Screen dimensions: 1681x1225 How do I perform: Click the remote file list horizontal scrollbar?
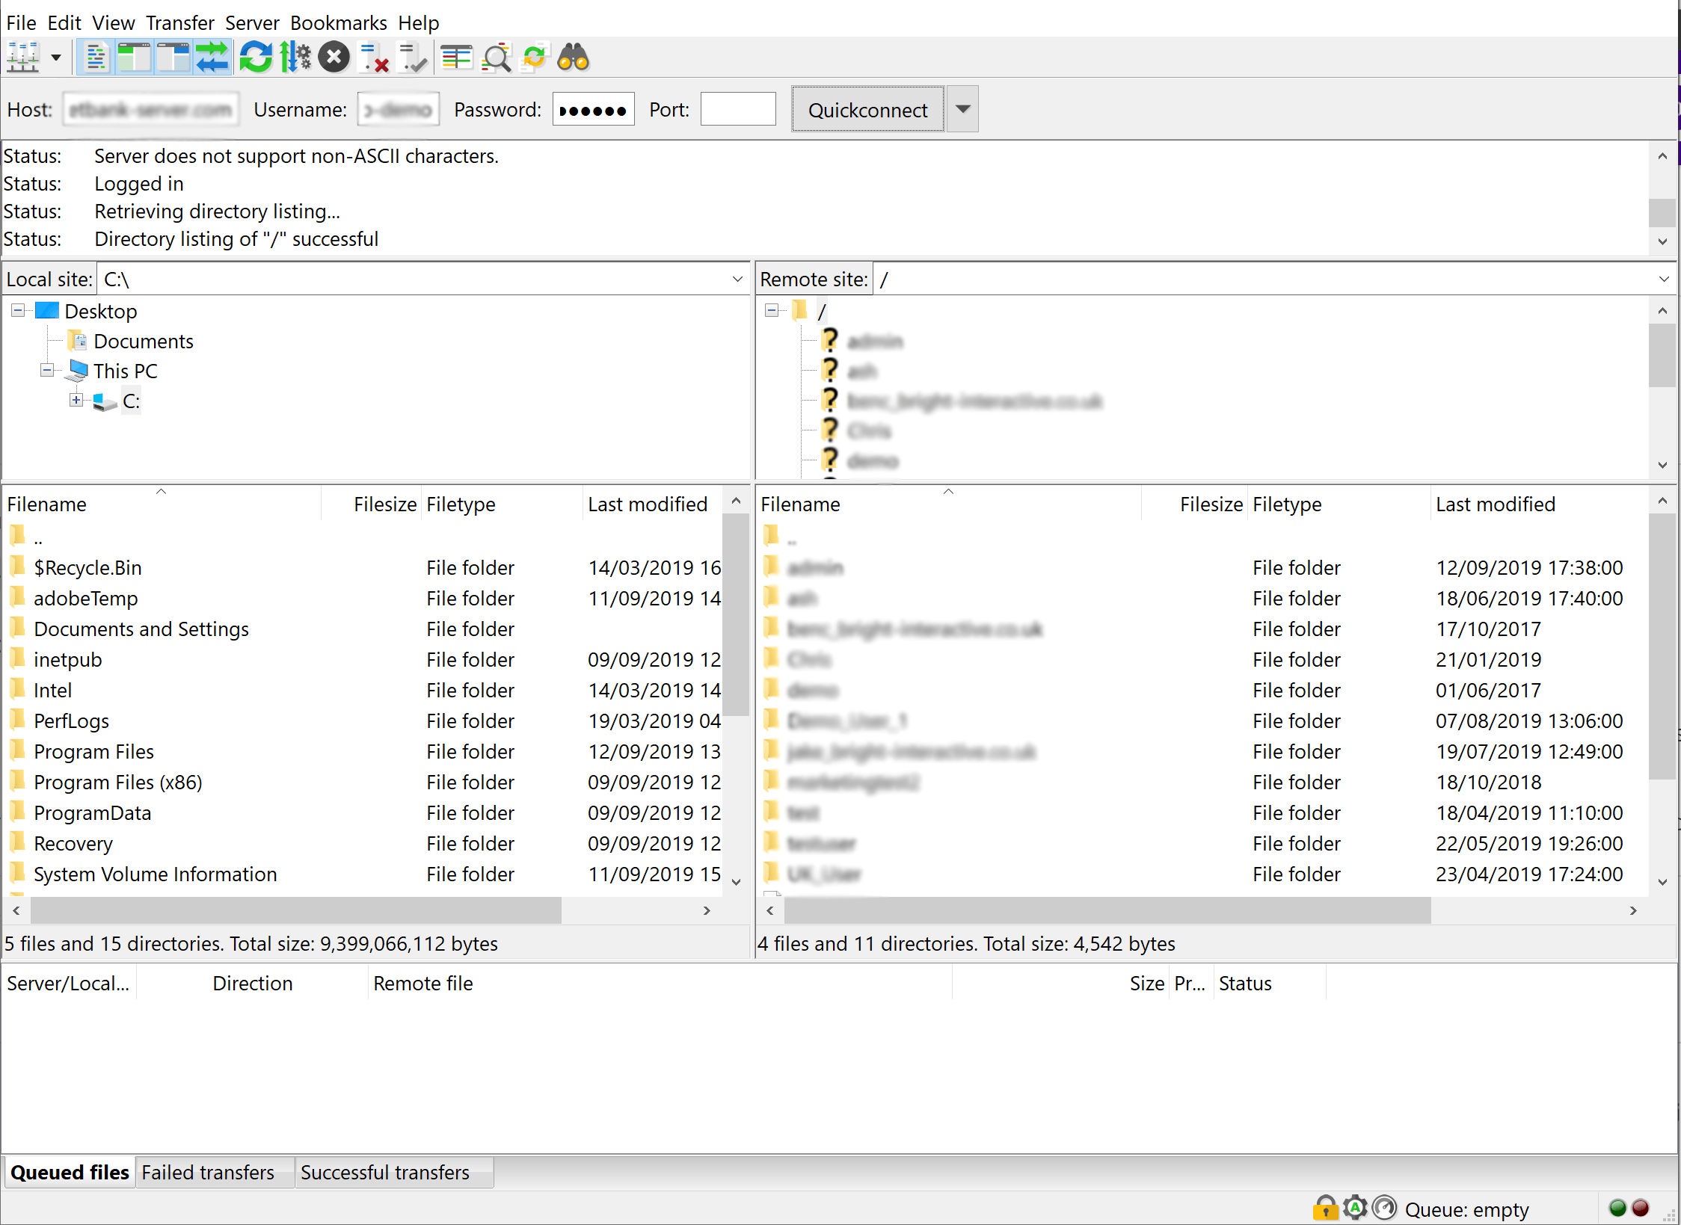[1107, 910]
